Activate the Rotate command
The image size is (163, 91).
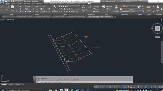click(36, 6)
